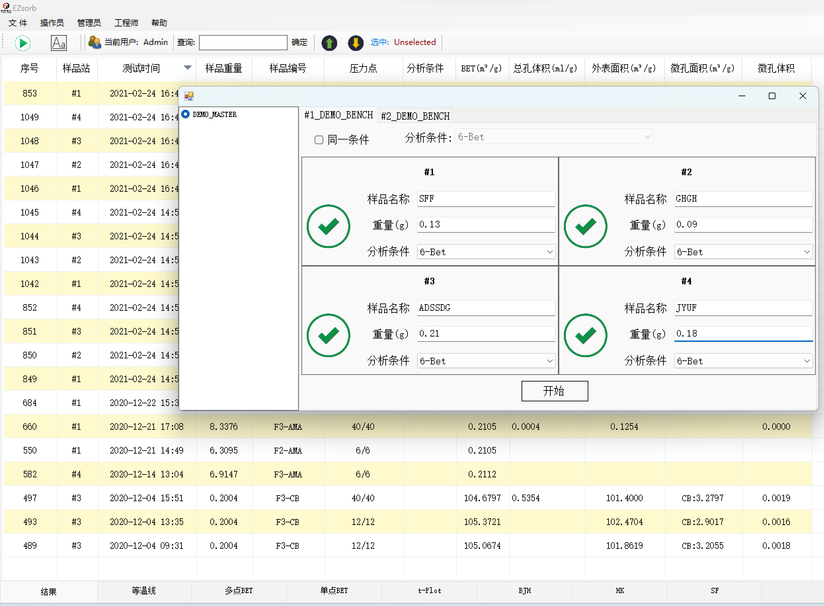The height and width of the screenshot is (606, 824).
Task: Click the 测试时间 column sort arrow
Action: coord(187,67)
